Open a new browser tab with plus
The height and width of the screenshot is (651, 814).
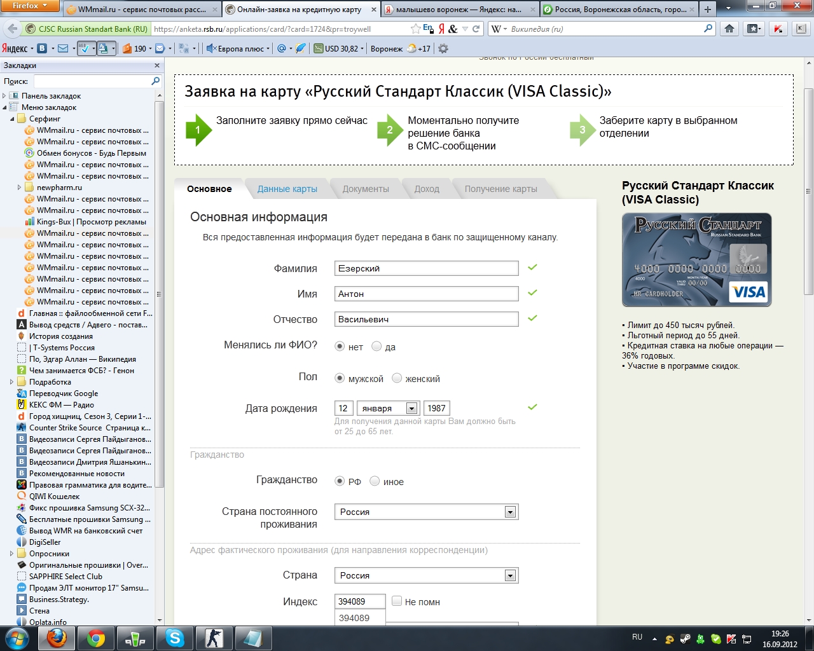pos(708,10)
